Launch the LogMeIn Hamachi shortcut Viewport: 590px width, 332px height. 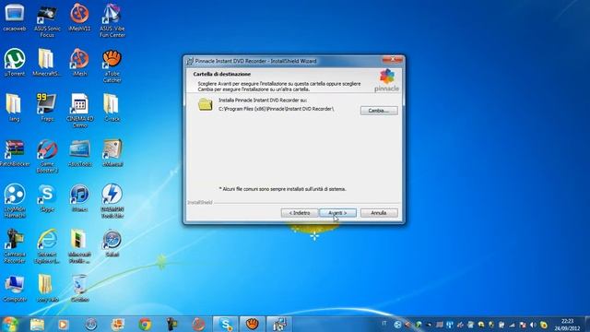tap(15, 201)
